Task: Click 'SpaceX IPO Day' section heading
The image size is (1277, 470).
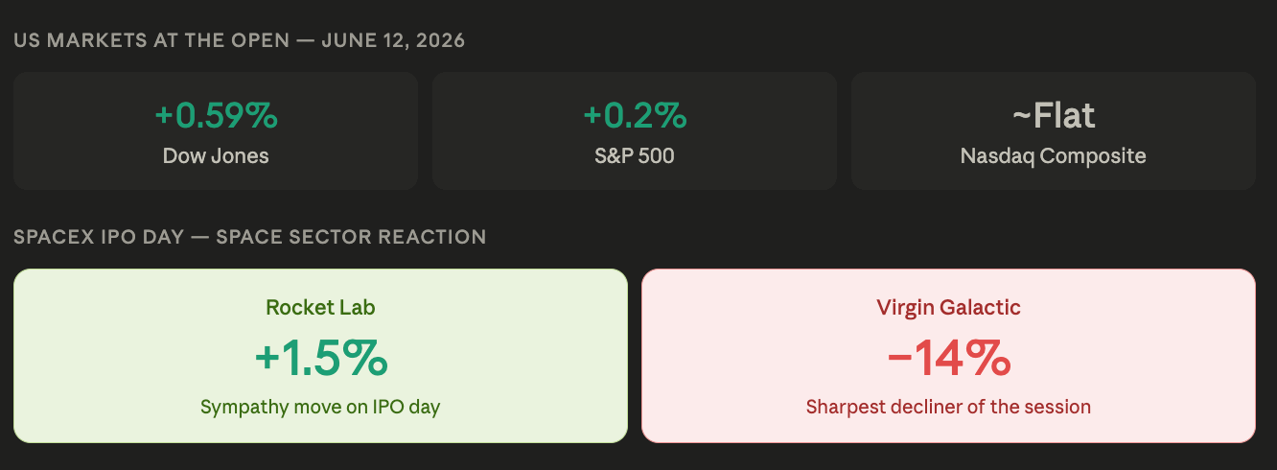Action: pyautogui.click(x=98, y=236)
